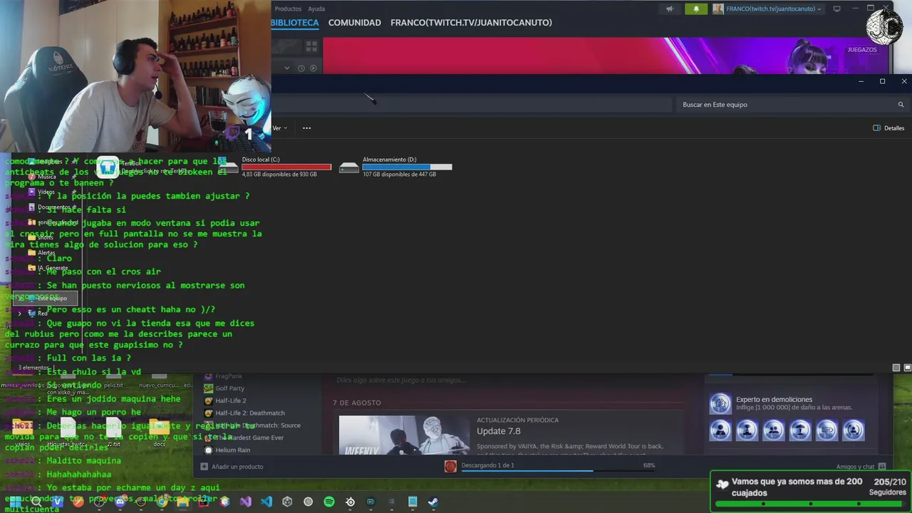Click the downloading game icon in Steam footer
The image size is (912, 513).
[450, 466]
